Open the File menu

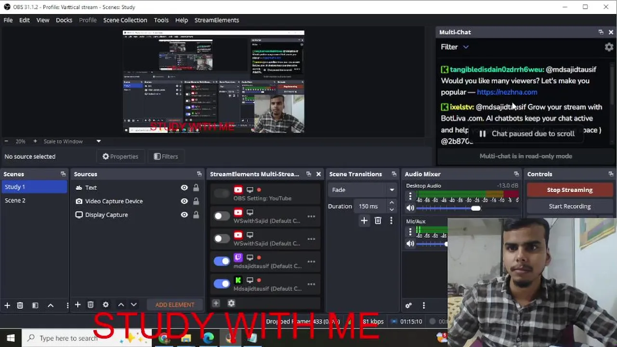tap(8, 20)
